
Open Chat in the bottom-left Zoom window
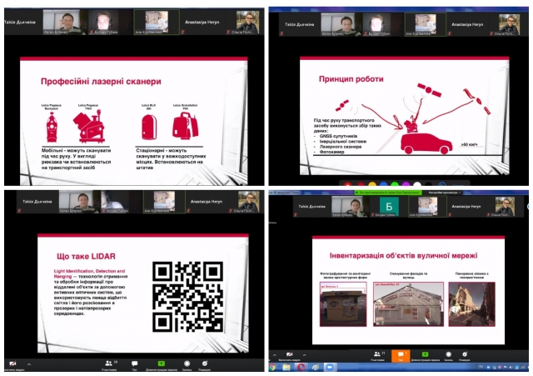coord(135,365)
